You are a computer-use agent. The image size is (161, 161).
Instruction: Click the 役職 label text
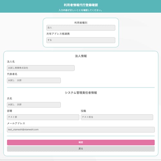(x=83, y=111)
